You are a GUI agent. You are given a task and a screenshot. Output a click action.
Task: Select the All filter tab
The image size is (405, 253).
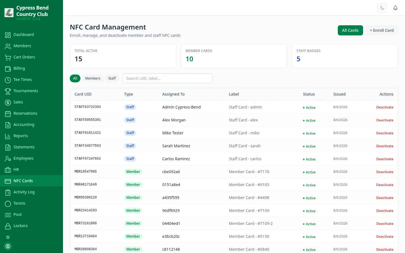coord(75,78)
